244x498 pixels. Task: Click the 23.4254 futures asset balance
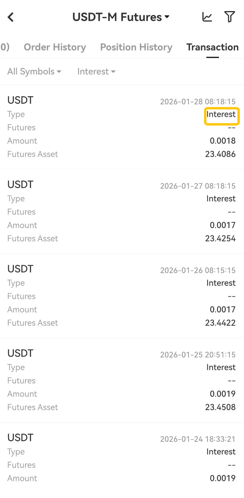220,239
